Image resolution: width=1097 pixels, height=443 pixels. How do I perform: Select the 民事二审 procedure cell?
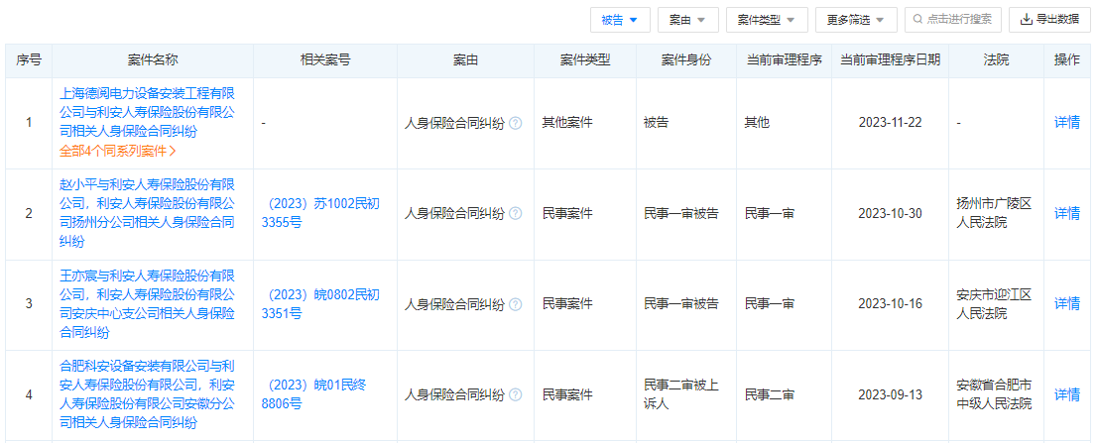tap(785, 395)
